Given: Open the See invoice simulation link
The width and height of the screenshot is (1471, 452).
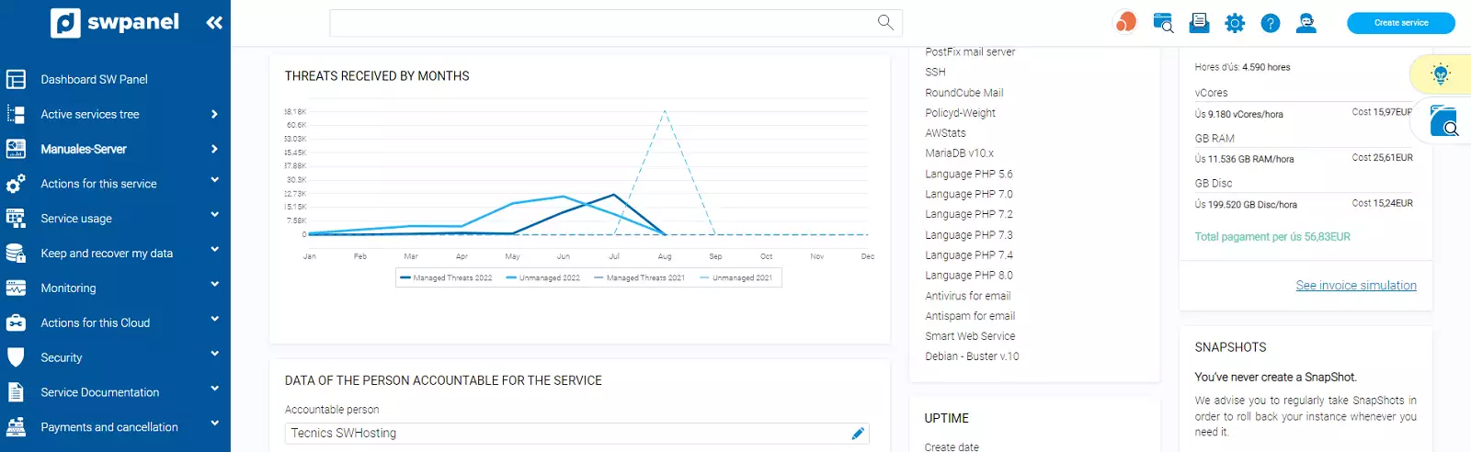Looking at the screenshot, I should [x=1355, y=286].
